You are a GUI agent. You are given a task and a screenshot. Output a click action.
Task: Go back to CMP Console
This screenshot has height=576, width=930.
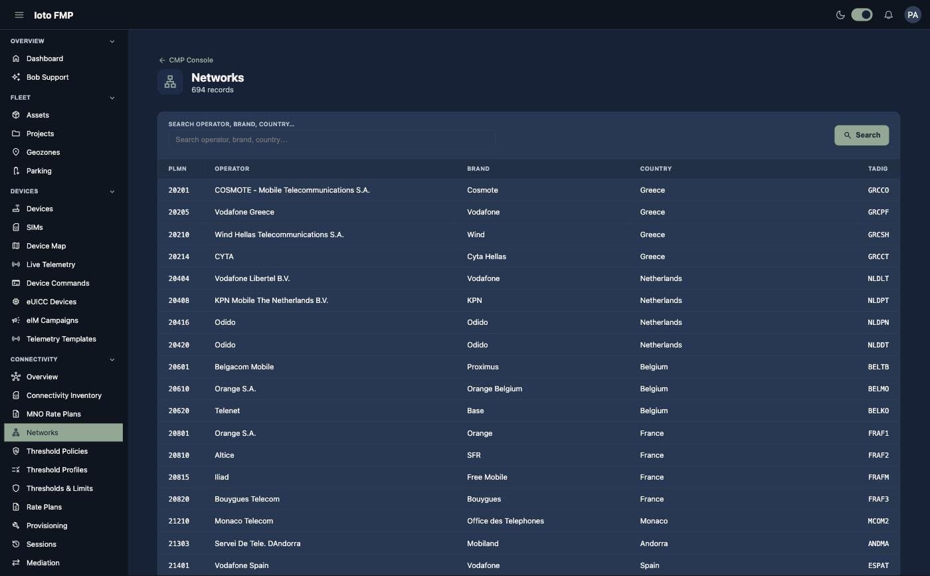pos(186,60)
